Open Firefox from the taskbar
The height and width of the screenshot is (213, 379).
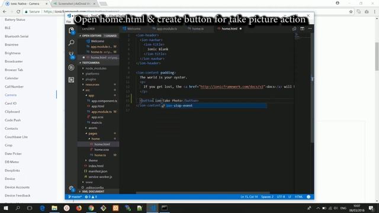[79, 208]
